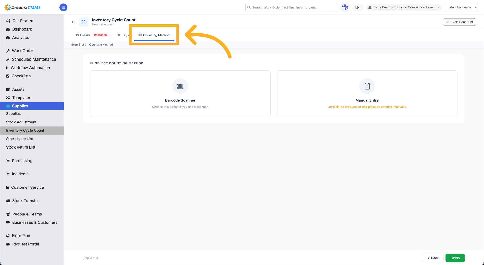Click the Stock Transfer truck icon
The width and height of the screenshot is (484, 265).
8,201
